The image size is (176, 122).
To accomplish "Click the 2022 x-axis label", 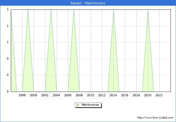I will coord(159,95).
